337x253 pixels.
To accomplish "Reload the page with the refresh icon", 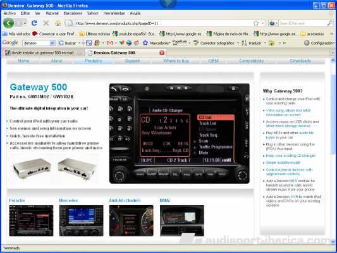I will 34,23.
